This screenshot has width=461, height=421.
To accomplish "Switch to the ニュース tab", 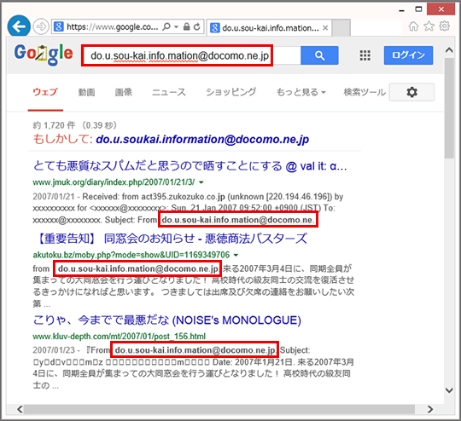I will 169,92.
